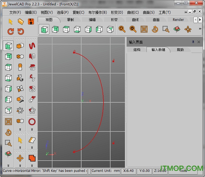This screenshot has height=177, width=205.
Task: Click the orange surface sheet icon
Action: point(32,140)
